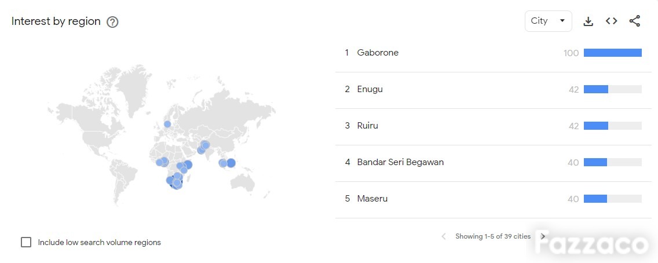This screenshot has width=658, height=263.
Task: Click the help question mark icon
Action: (112, 22)
